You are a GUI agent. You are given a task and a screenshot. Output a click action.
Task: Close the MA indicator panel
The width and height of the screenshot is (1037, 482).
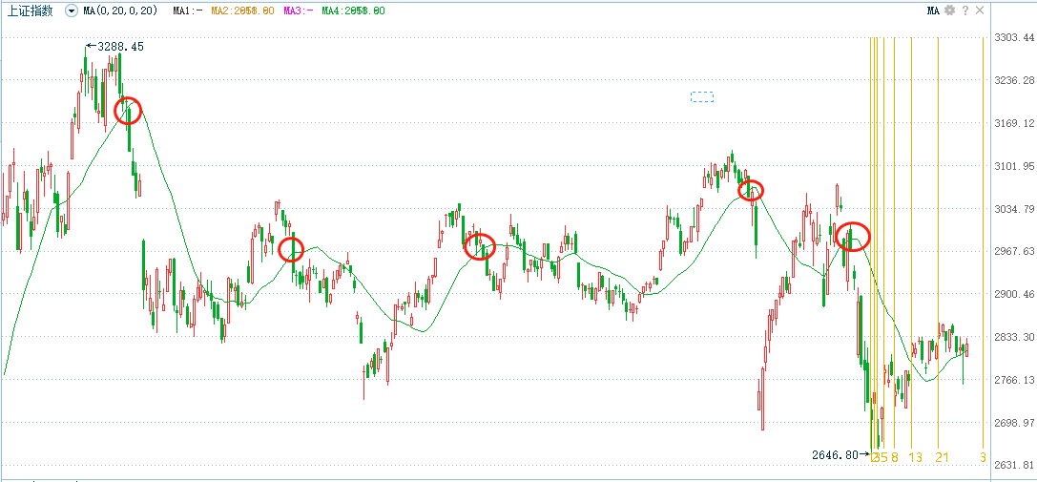pyautogui.click(x=980, y=10)
